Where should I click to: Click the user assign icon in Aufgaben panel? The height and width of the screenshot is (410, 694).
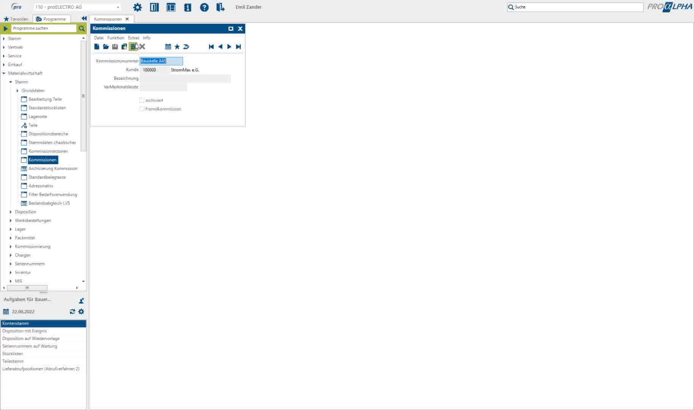coord(81,301)
